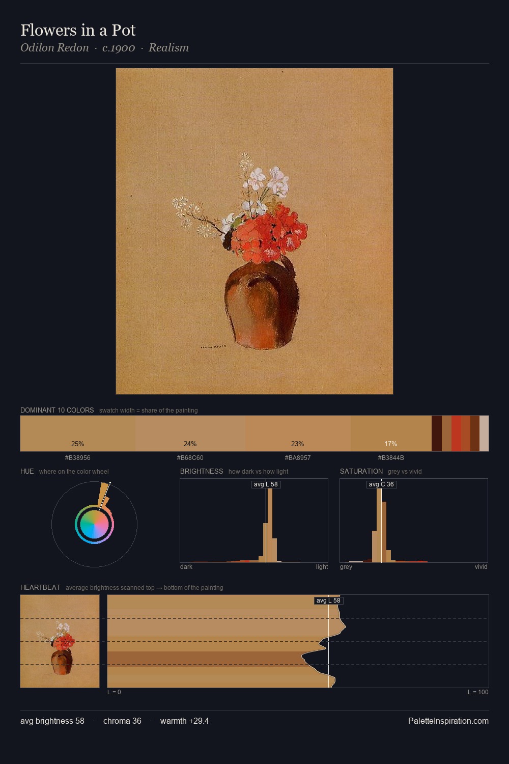Click the 'light' axis label
509x764 pixels.
(322, 567)
